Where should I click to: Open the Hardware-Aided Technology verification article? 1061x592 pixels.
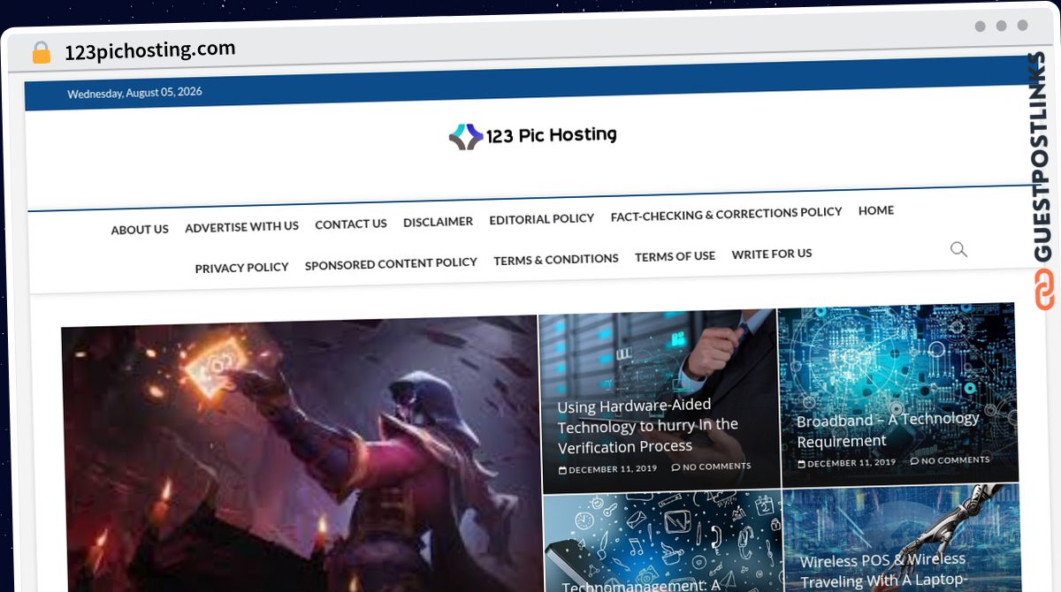[x=647, y=426]
